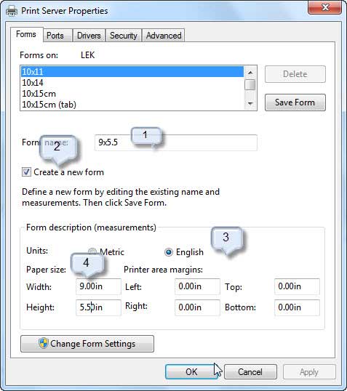Click the Top margin field
The image size is (347, 391).
pos(297,286)
